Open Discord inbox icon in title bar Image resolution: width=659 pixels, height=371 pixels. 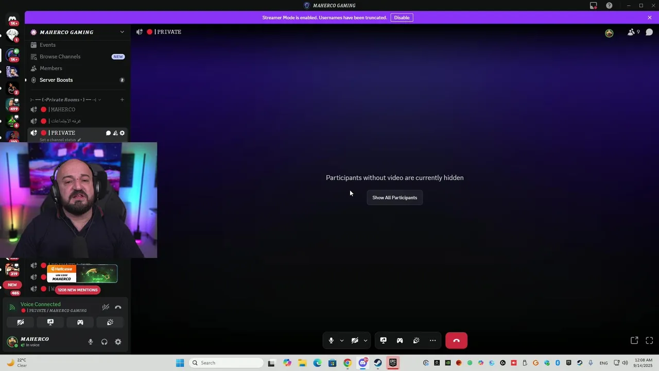tap(594, 6)
